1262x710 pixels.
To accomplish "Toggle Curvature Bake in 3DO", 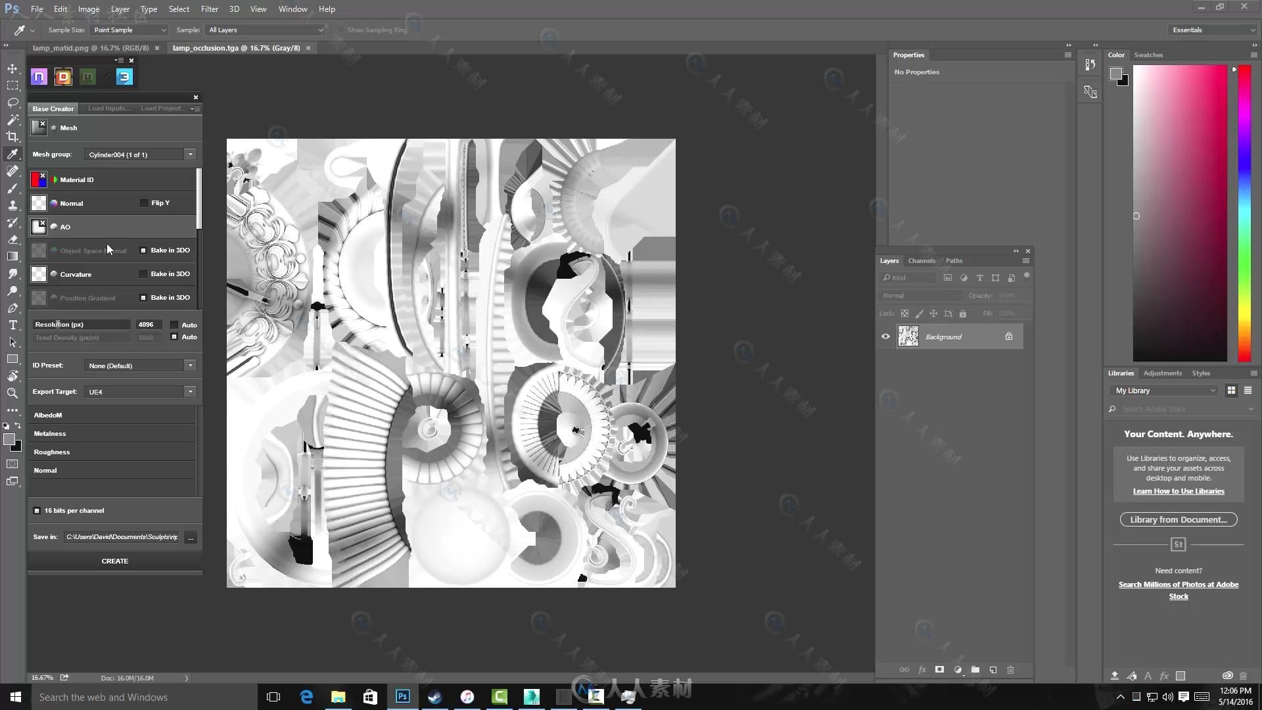I will (x=142, y=273).
